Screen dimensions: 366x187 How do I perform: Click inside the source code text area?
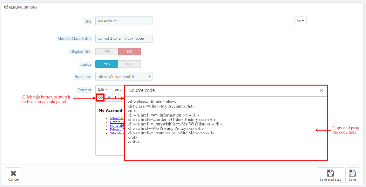pos(226,128)
